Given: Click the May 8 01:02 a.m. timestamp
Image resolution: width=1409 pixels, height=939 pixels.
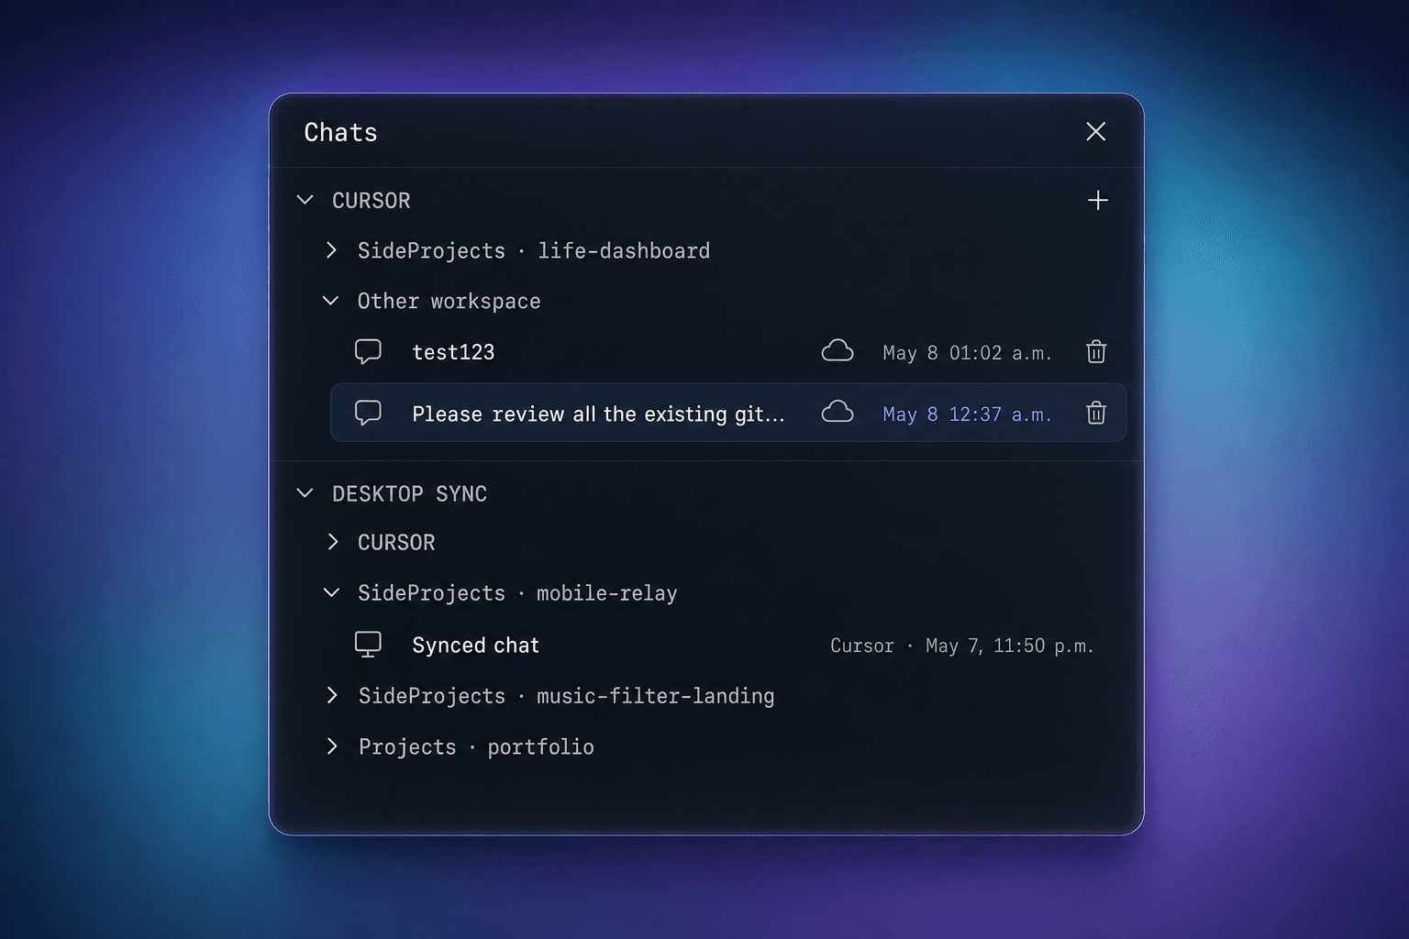Looking at the screenshot, I should click(x=967, y=353).
